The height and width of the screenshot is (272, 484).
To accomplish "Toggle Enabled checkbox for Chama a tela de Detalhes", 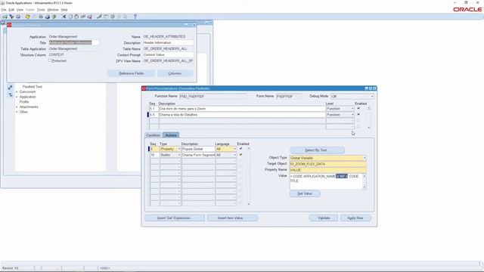I will 358,114.
